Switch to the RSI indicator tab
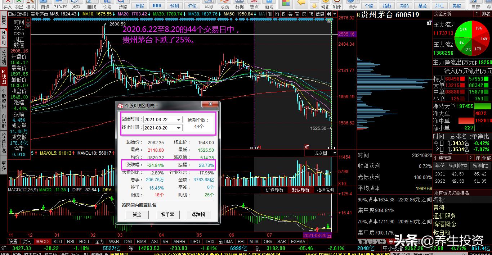 click(71, 242)
